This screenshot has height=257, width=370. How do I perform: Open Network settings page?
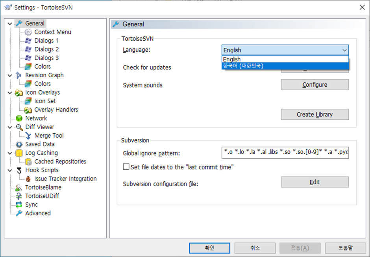pos(36,118)
